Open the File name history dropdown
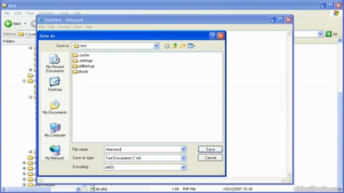This screenshot has height=193, width=344. [184, 149]
